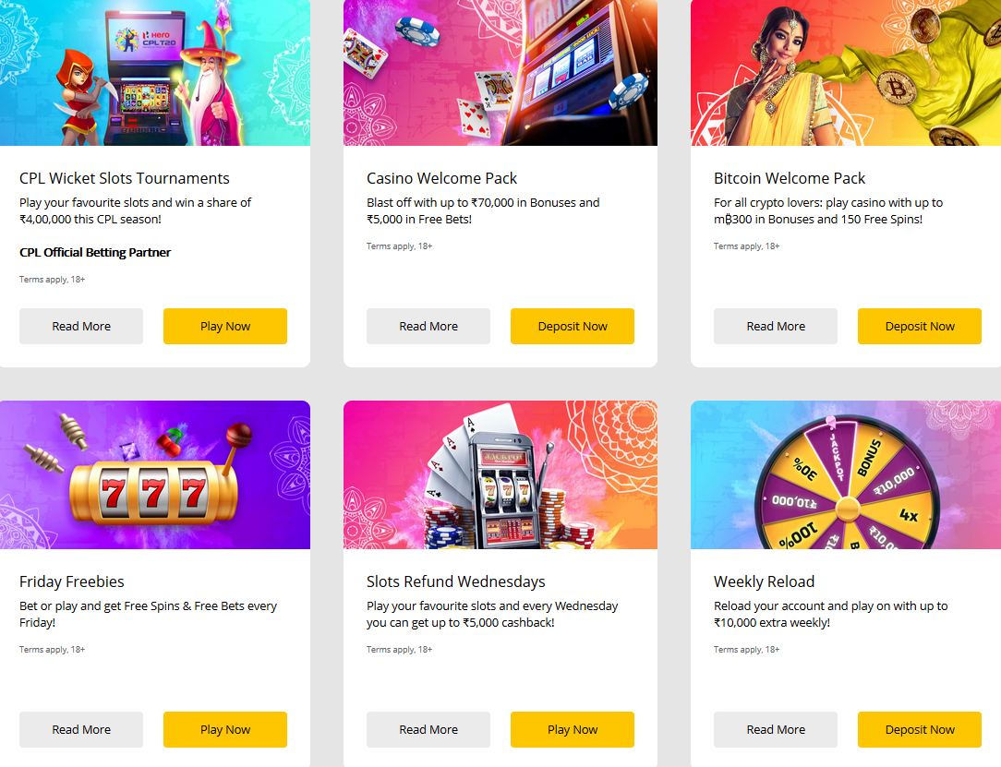Open the Weekly Reload bonus wheel banner
The height and width of the screenshot is (767, 1001).
[846, 474]
